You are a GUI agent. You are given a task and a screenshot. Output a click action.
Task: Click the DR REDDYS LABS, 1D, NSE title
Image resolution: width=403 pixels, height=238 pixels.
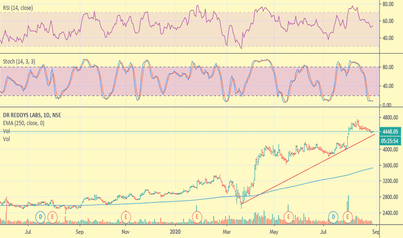pyautogui.click(x=32, y=115)
